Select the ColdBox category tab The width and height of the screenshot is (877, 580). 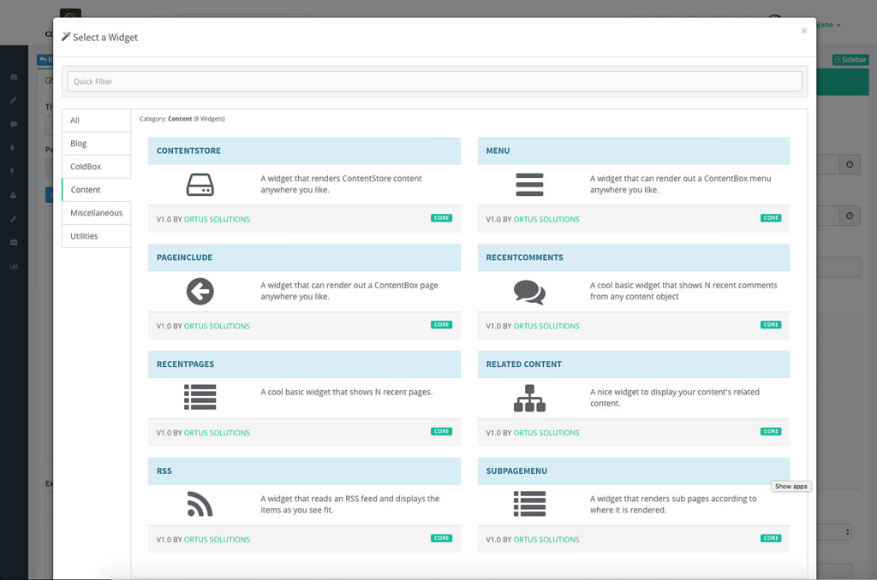pyautogui.click(x=96, y=167)
